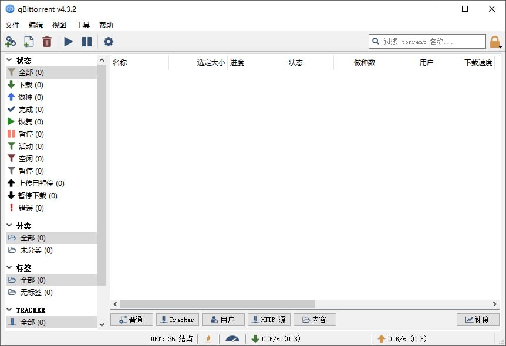Pause the torrent
The height and width of the screenshot is (346, 506).
coord(87,42)
